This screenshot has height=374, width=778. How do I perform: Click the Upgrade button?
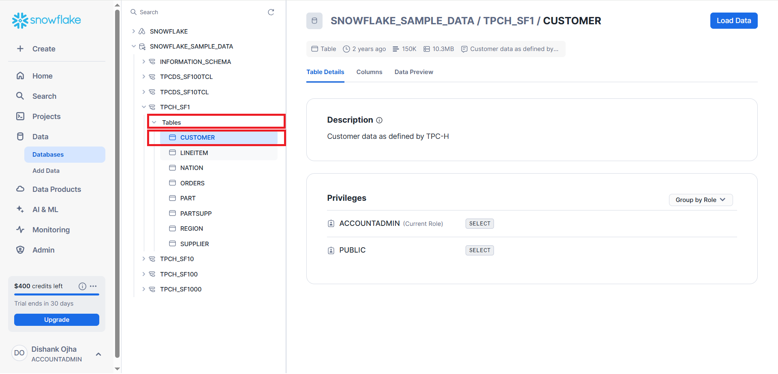pos(57,320)
